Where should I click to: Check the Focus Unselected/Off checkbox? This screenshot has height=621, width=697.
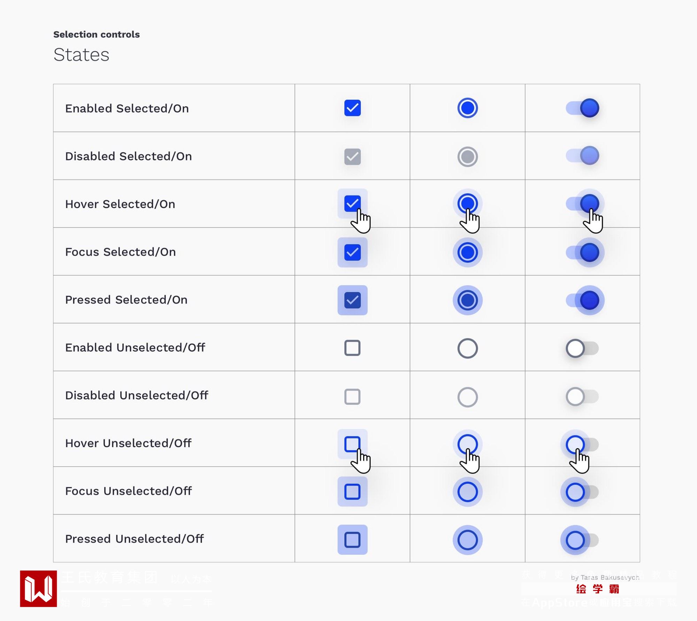pyautogui.click(x=352, y=492)
